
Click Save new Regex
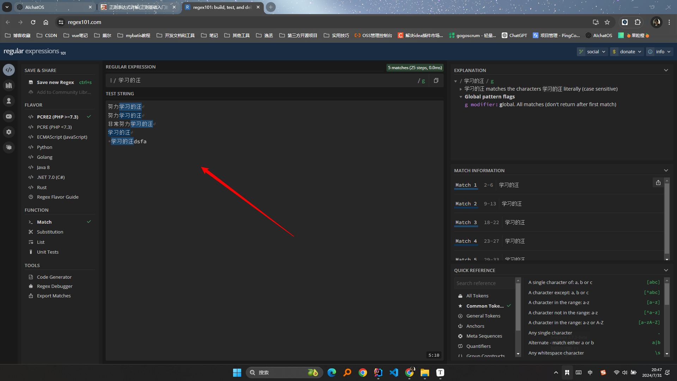coord(55,82)
